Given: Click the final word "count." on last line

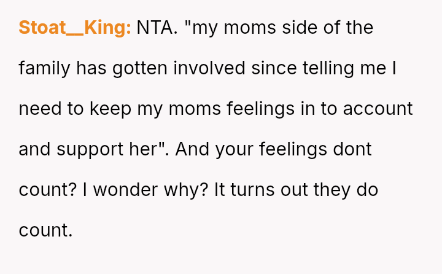Looking at the screenshot, I should pos(45,230).
